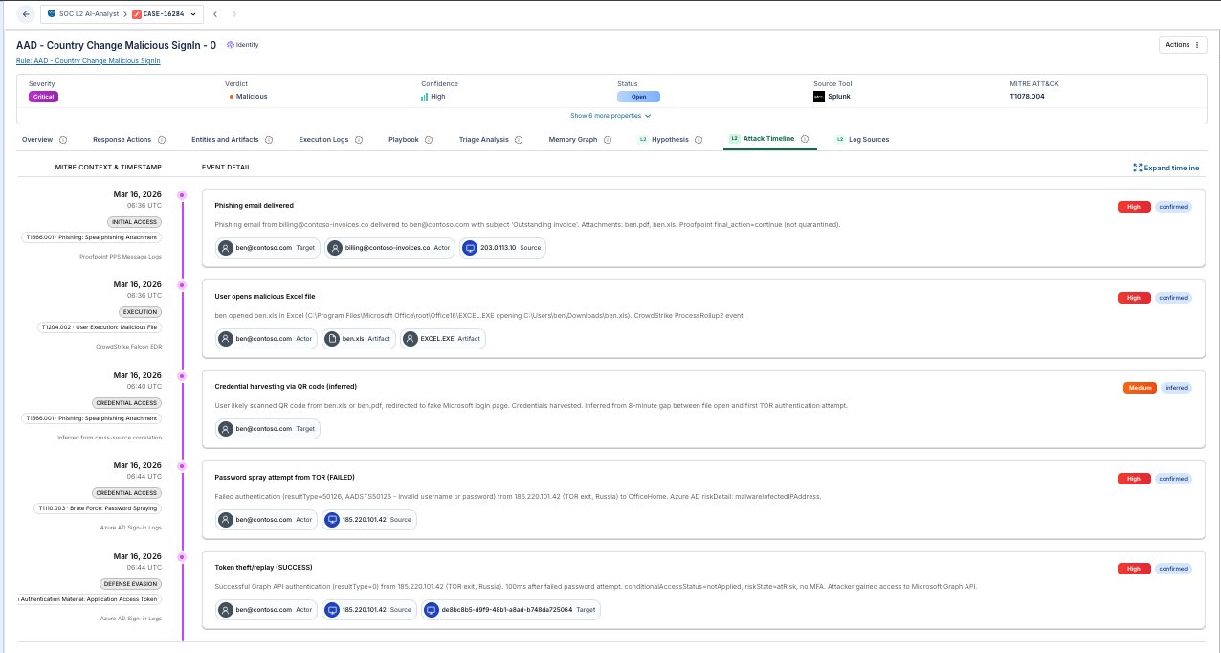
Task: Click Password spray attempt from TOR (FAILED) title
Action: (284, 477)
